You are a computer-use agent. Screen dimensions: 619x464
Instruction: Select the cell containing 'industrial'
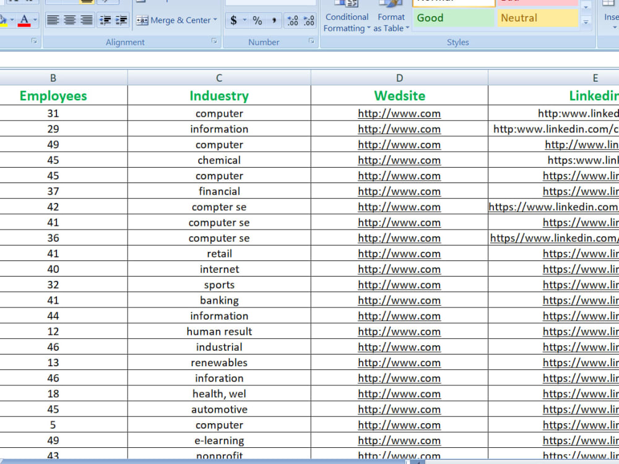pos(219,347)
